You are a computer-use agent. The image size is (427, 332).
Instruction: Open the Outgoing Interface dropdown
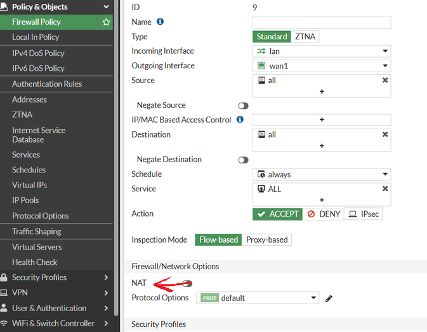322,66
